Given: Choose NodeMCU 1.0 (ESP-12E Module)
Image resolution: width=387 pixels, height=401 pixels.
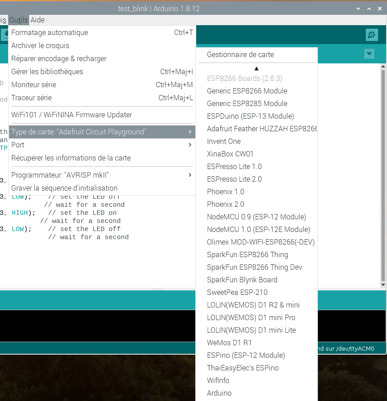Looking at the screenshot, I should point(256,229).
